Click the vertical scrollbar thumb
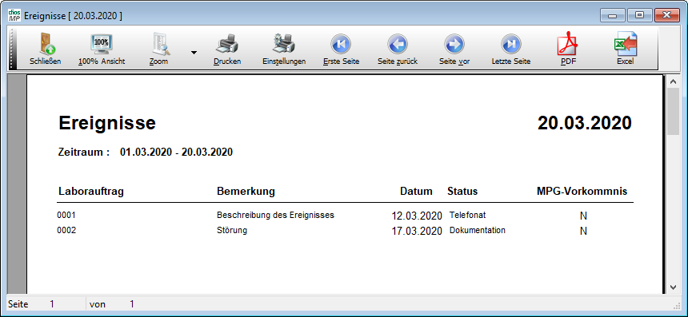 point(673,111)
